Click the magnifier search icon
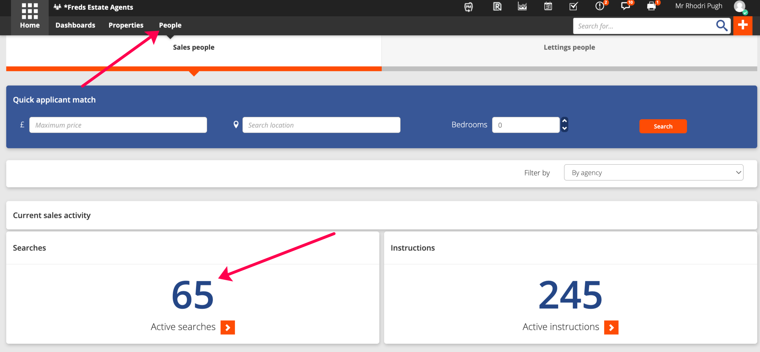The width and height of the screenshot is (760, 352). point(721,26)
